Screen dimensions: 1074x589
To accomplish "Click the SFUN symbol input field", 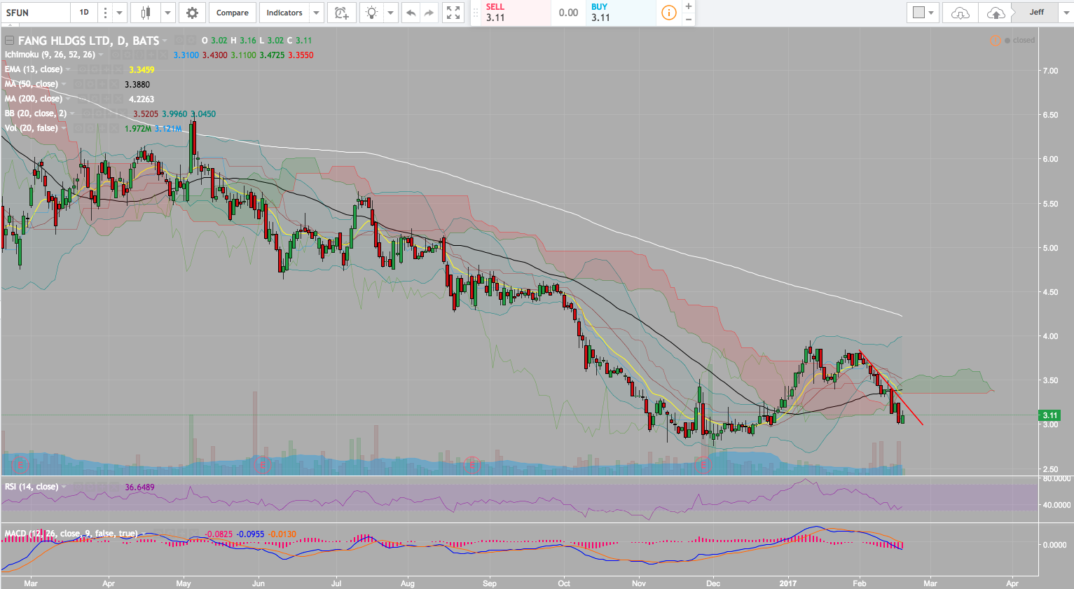I will tap(35, 13).
